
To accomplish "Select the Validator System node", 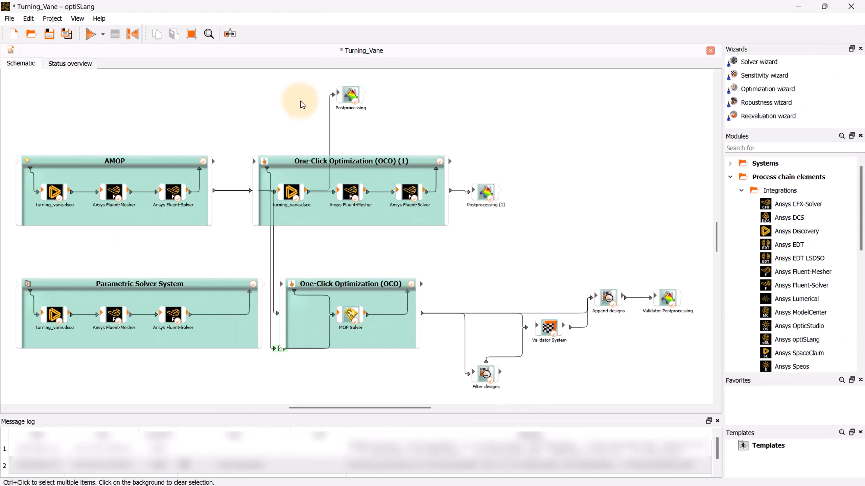I will point(549,327).
